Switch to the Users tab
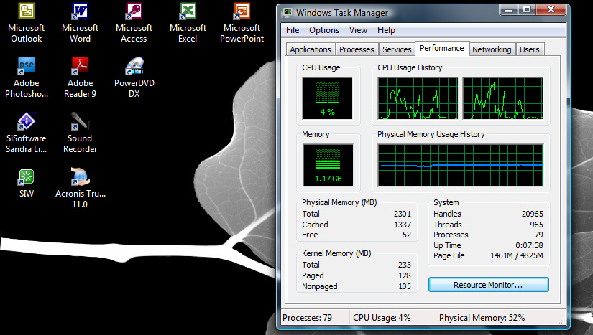 [x=530, y=49]
